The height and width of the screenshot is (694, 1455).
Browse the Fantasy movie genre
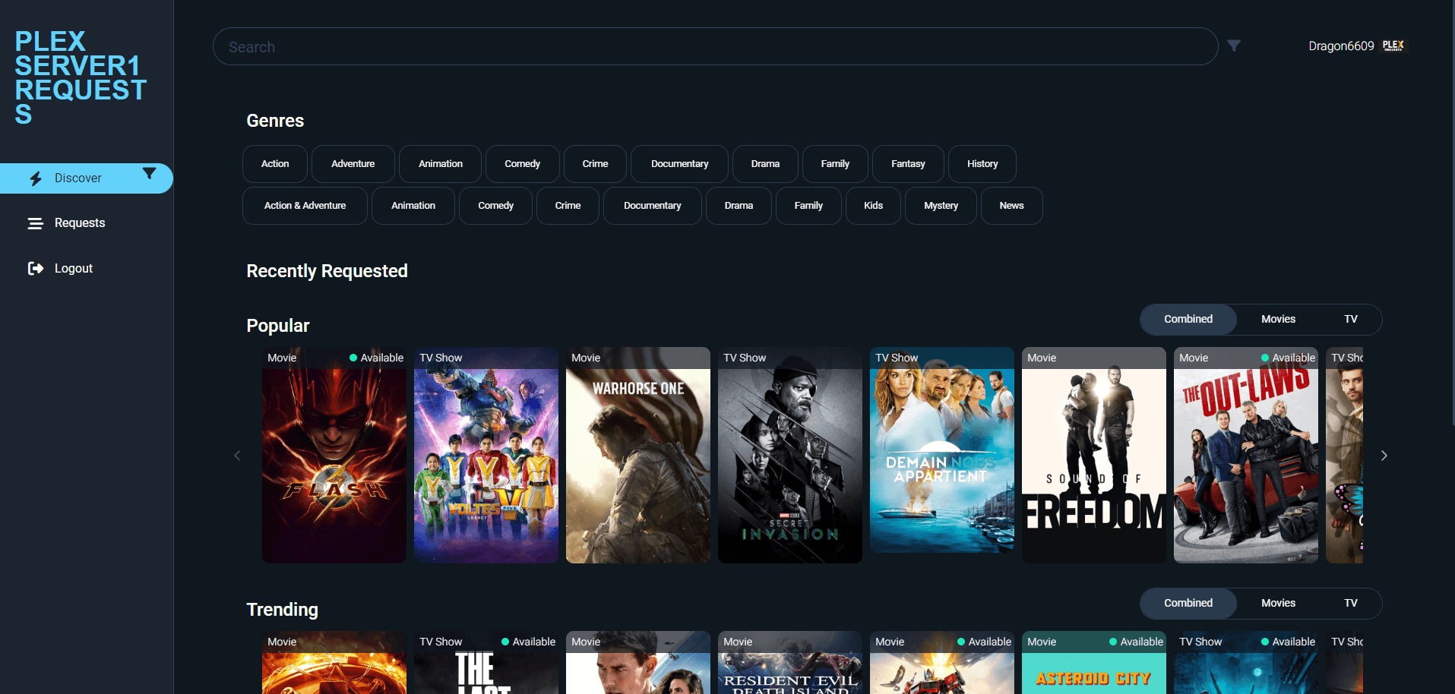tap(908, 164)
